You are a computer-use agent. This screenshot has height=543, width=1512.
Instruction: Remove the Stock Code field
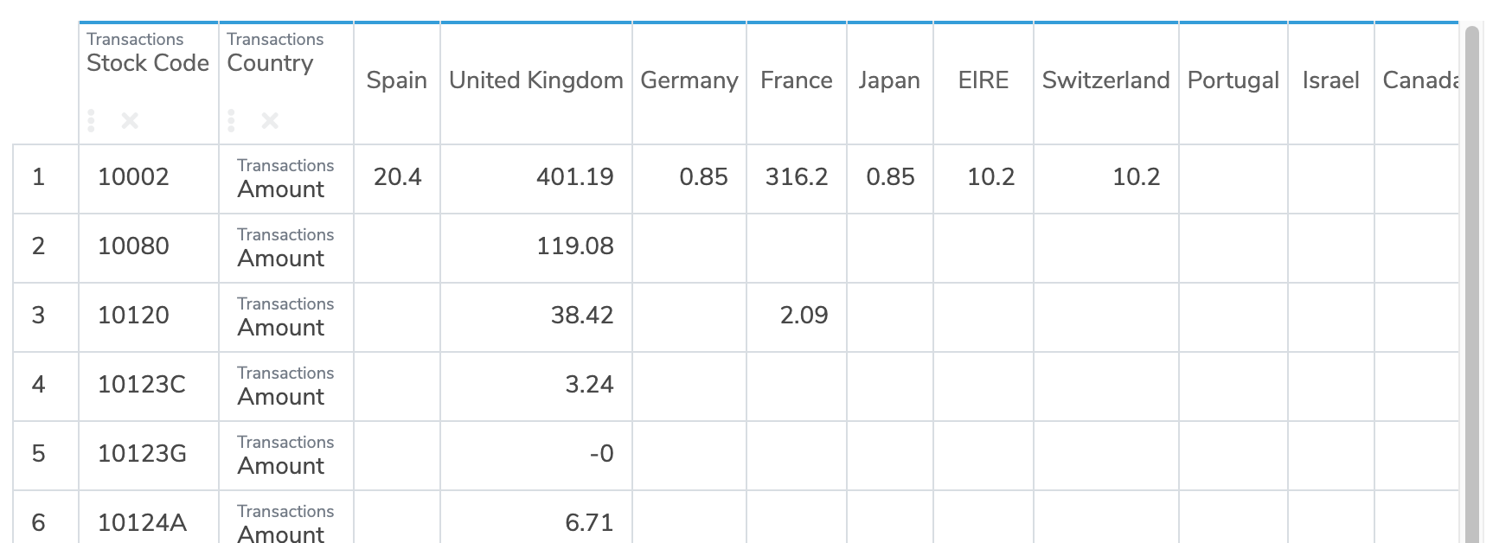(x=130, y=120)
